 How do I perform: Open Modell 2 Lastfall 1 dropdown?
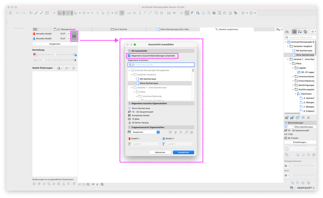180,144
